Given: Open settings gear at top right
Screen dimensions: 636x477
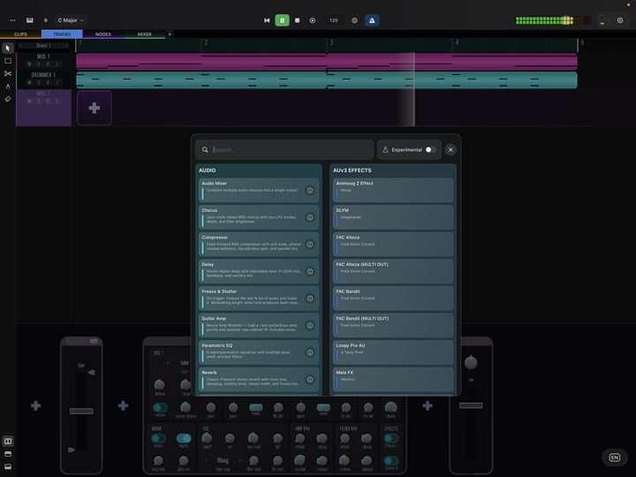Looking at the screenshot, I should point(620,20).
